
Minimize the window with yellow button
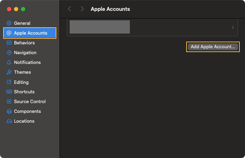tap(16, 9)
